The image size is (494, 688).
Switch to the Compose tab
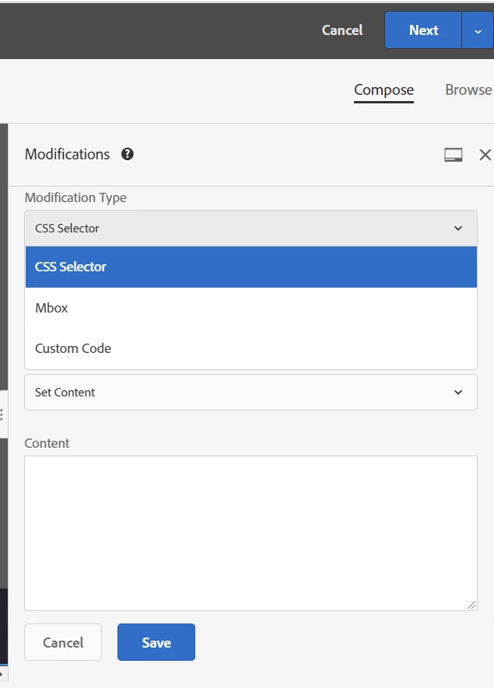tap(384, 90)
